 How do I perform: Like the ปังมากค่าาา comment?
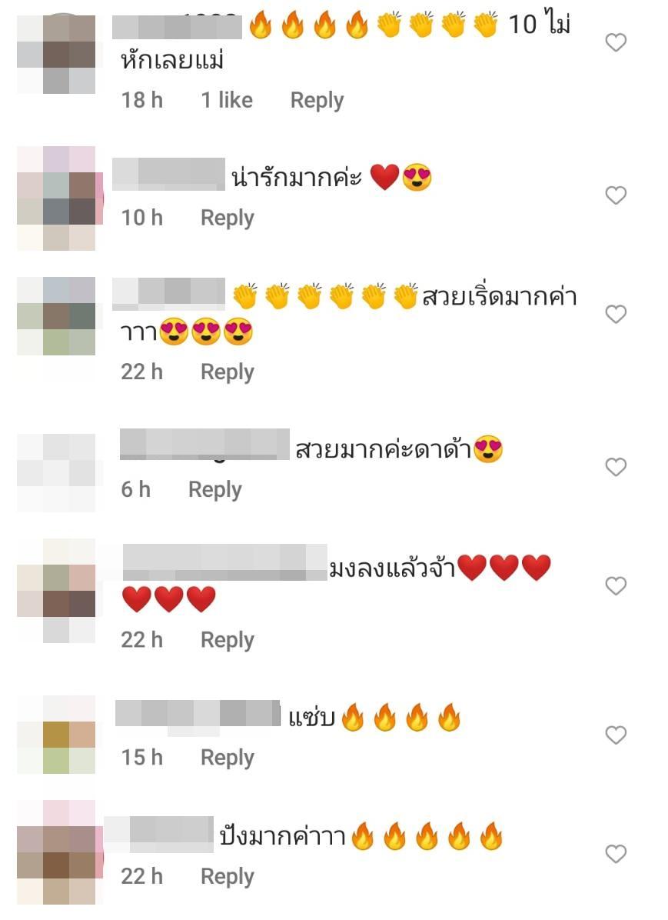616,854
